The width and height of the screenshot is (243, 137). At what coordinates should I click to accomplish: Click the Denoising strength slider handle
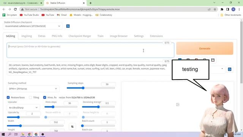point(98,107)
